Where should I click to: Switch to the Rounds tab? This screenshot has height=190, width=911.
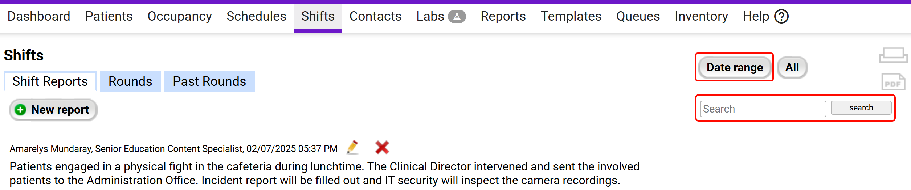click(x=130, y=82)
